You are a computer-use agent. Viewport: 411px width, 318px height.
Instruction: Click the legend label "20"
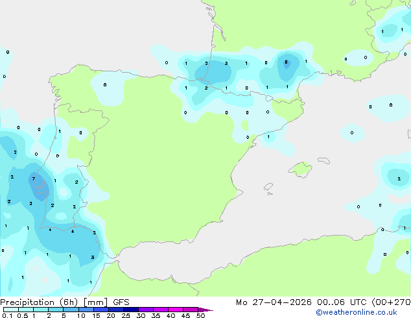pyautogui.click(x=111, y=315)
